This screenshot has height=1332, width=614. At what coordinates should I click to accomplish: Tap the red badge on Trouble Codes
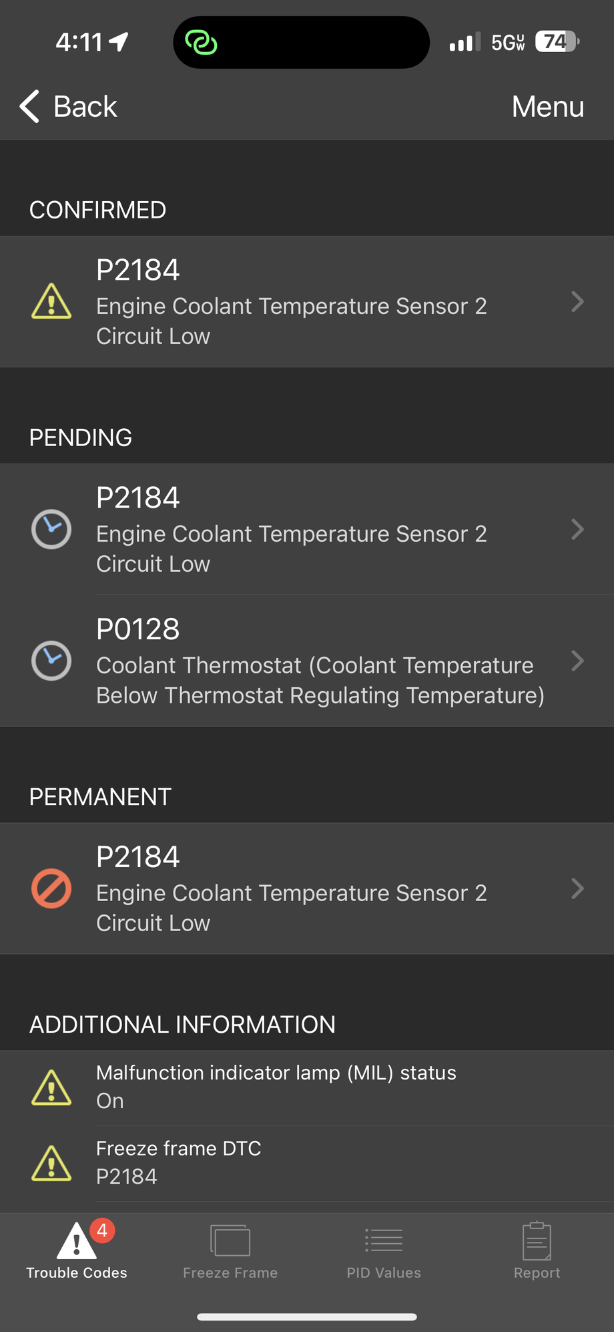click(102, 1230)
